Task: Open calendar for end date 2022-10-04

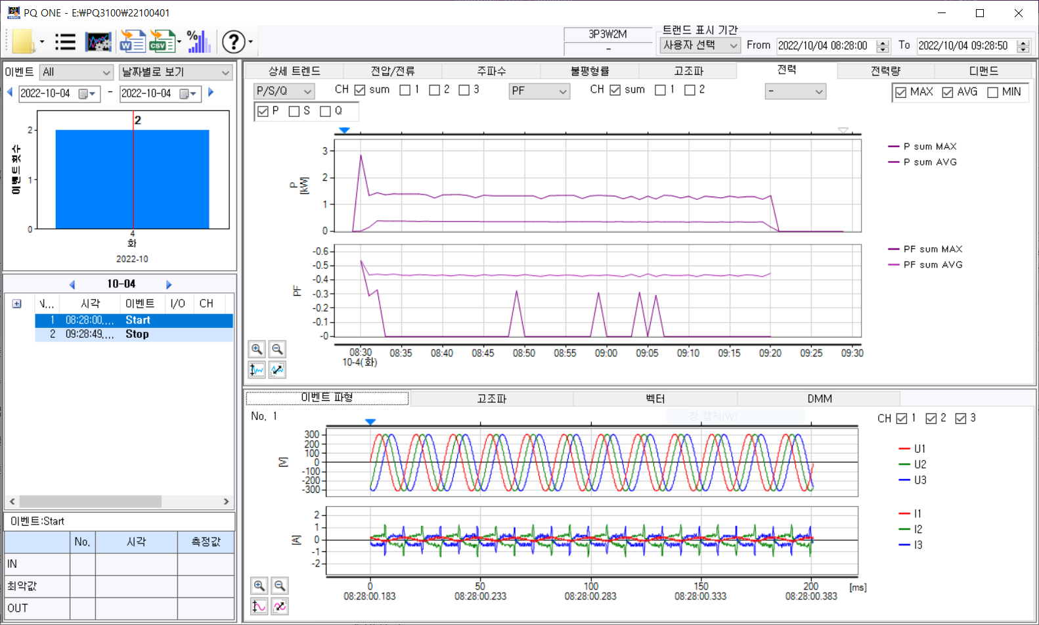Action: tap(188, 94)
